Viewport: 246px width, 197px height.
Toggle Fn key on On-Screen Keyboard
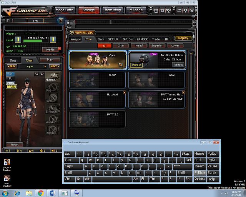tap(188, 179)
